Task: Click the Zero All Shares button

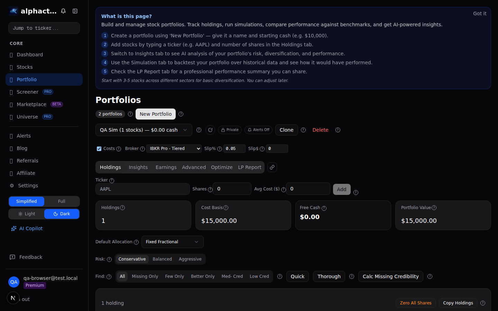Action: click(x=416, y=303)
